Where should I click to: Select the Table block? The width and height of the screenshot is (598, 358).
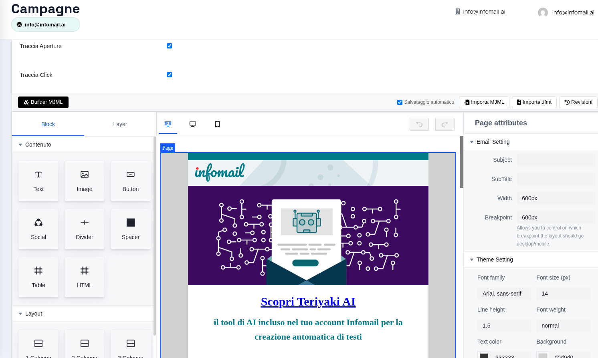point(38,277)
